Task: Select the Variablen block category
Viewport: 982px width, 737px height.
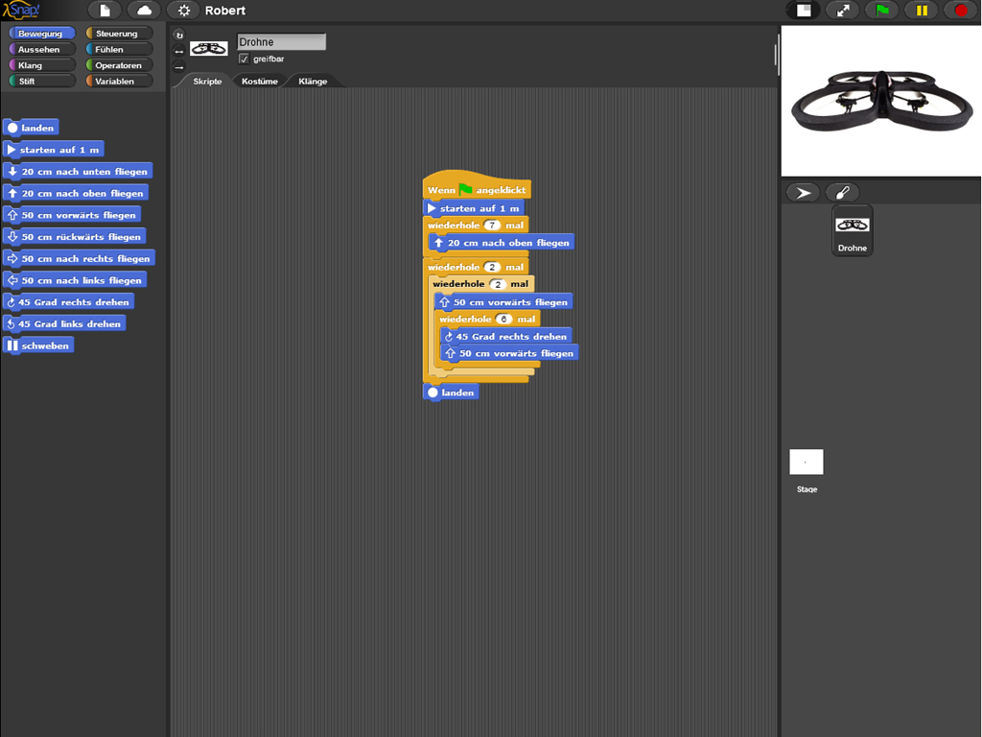Action: (x=118, y=82)
